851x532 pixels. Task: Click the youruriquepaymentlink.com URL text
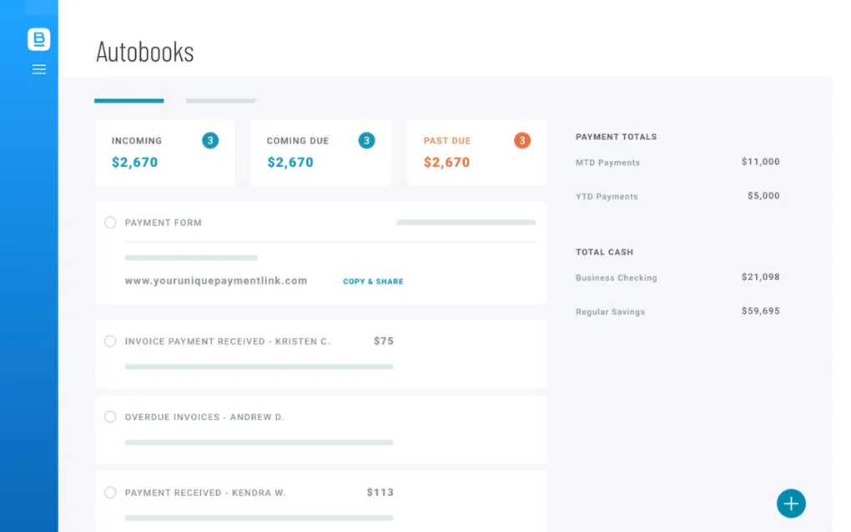[216, 281]
